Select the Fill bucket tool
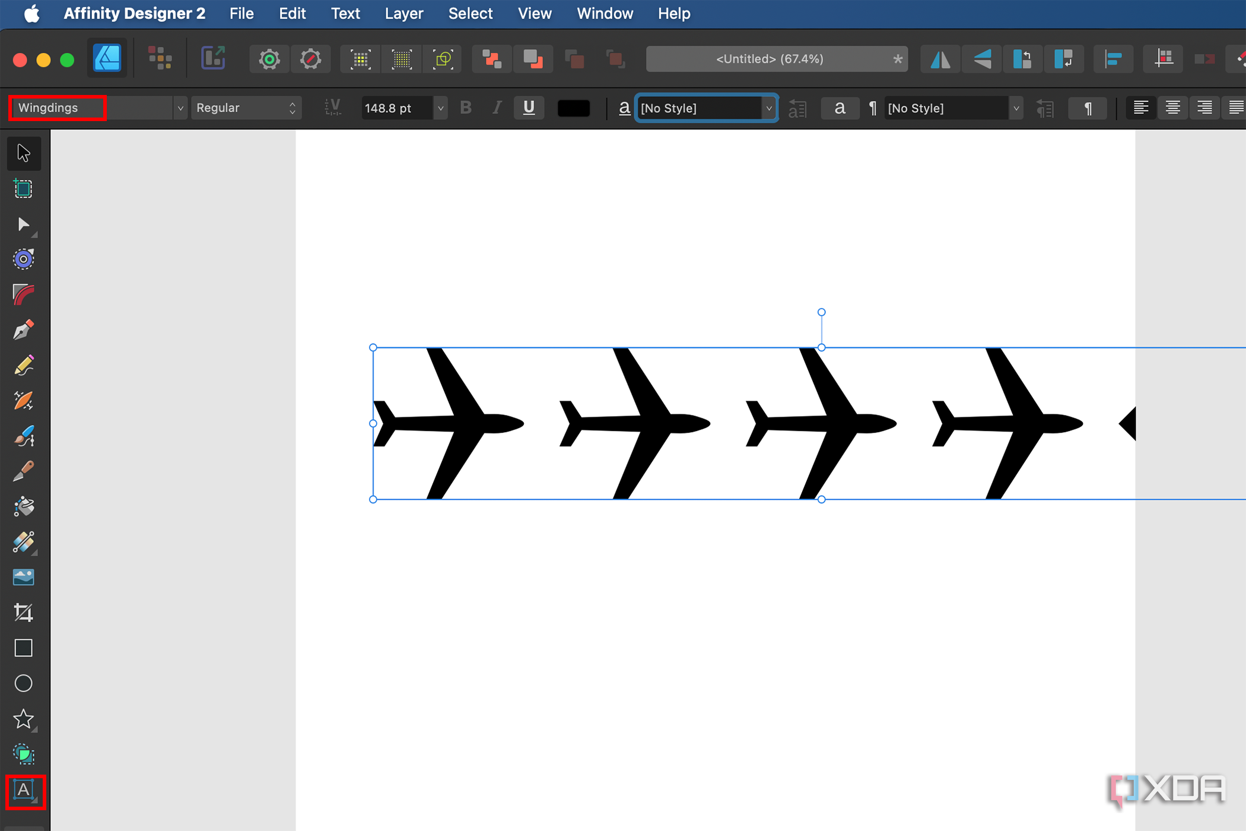 (24, 506)
